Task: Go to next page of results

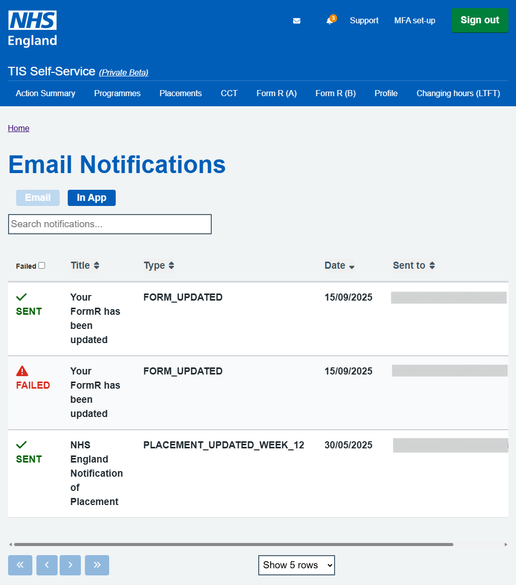Action: pyautogui.click(x=70, y=565)
